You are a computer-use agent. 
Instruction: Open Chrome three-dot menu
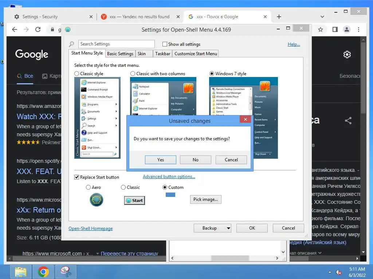358,29
